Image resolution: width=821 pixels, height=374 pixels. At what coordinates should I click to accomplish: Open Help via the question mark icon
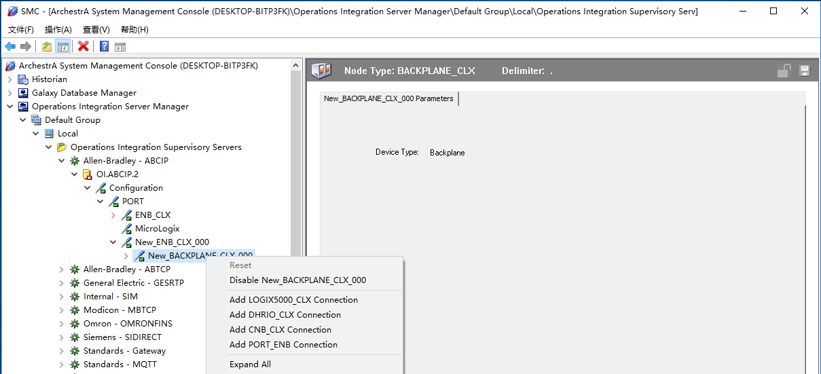[x=105, y=46]
